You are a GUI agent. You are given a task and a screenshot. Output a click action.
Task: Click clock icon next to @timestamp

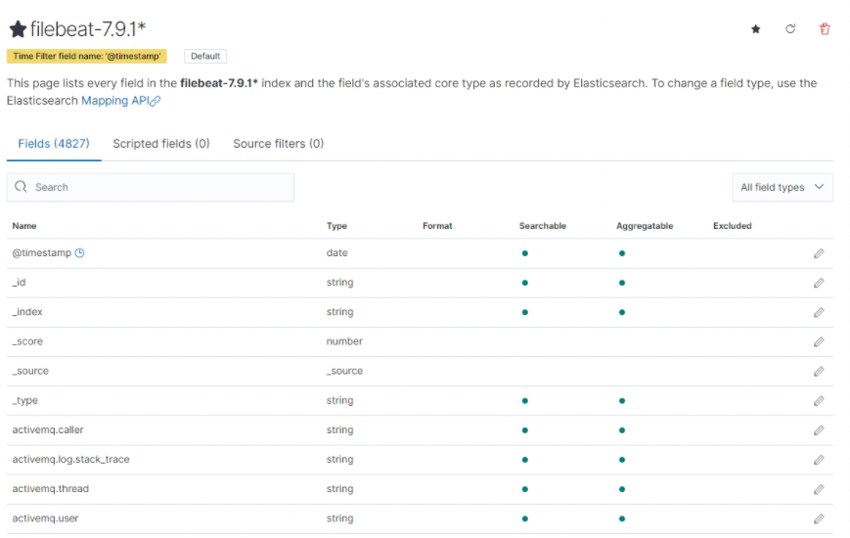click(79, 252)
